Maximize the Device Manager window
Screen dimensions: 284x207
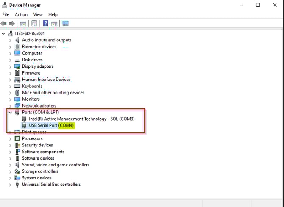tap(258, 5)
